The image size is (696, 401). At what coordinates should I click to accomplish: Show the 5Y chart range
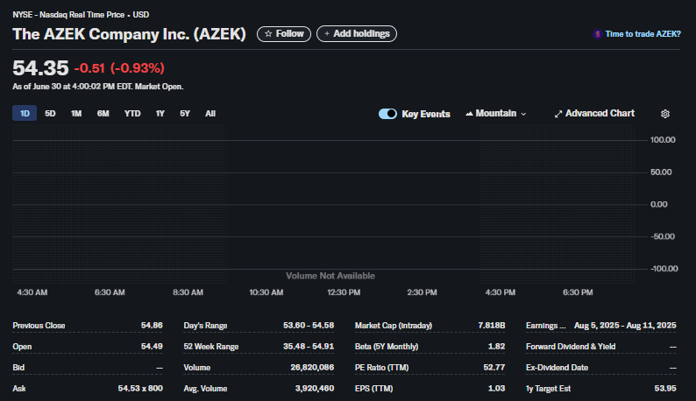click(x=185, y=114)
